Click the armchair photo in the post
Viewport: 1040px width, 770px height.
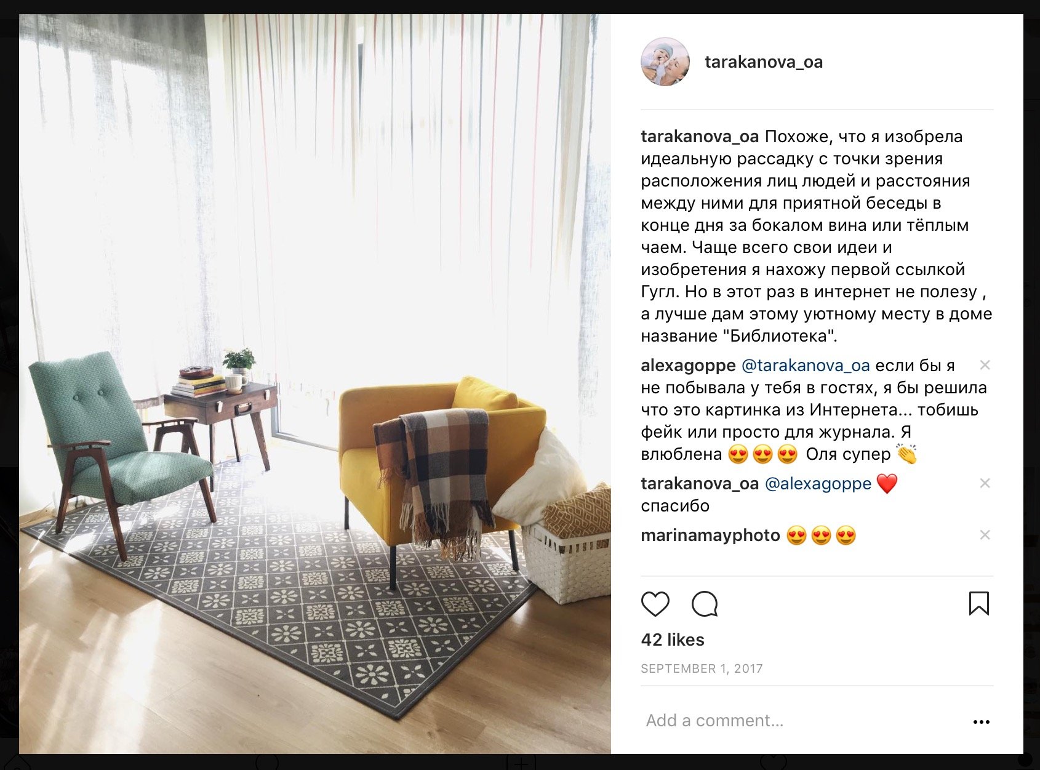[315, 384]
